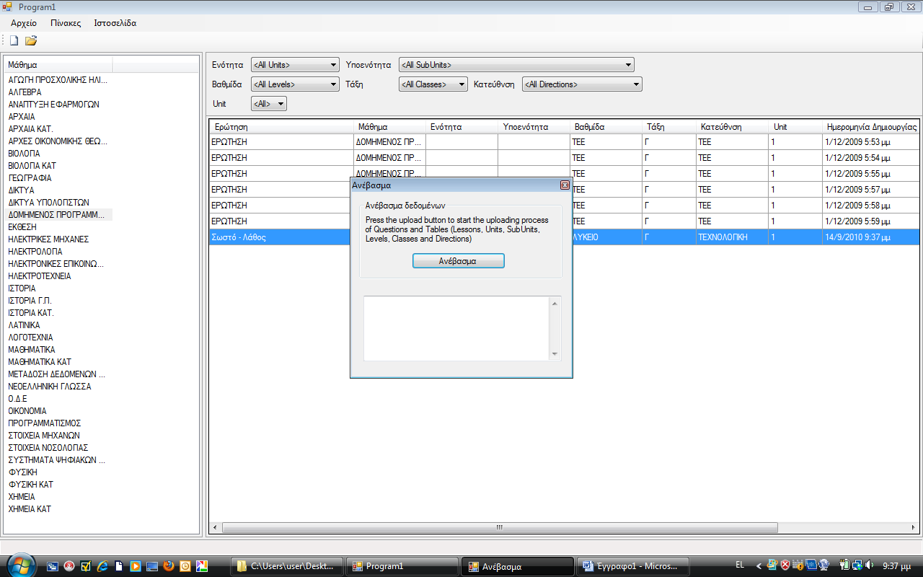Open the Πίνακες menu
This screenshot has height=577, width=923.
click(66, 23)
